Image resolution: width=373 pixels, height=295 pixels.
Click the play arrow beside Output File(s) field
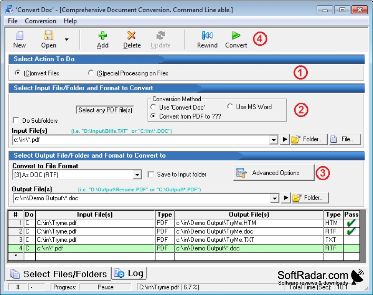286,198
